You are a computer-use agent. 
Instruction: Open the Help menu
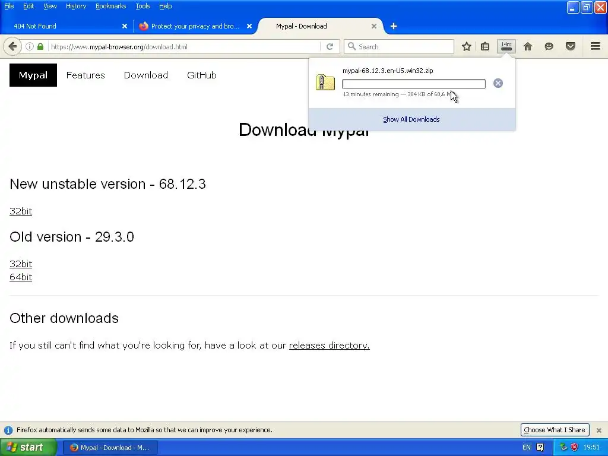[x=165, y=6]
